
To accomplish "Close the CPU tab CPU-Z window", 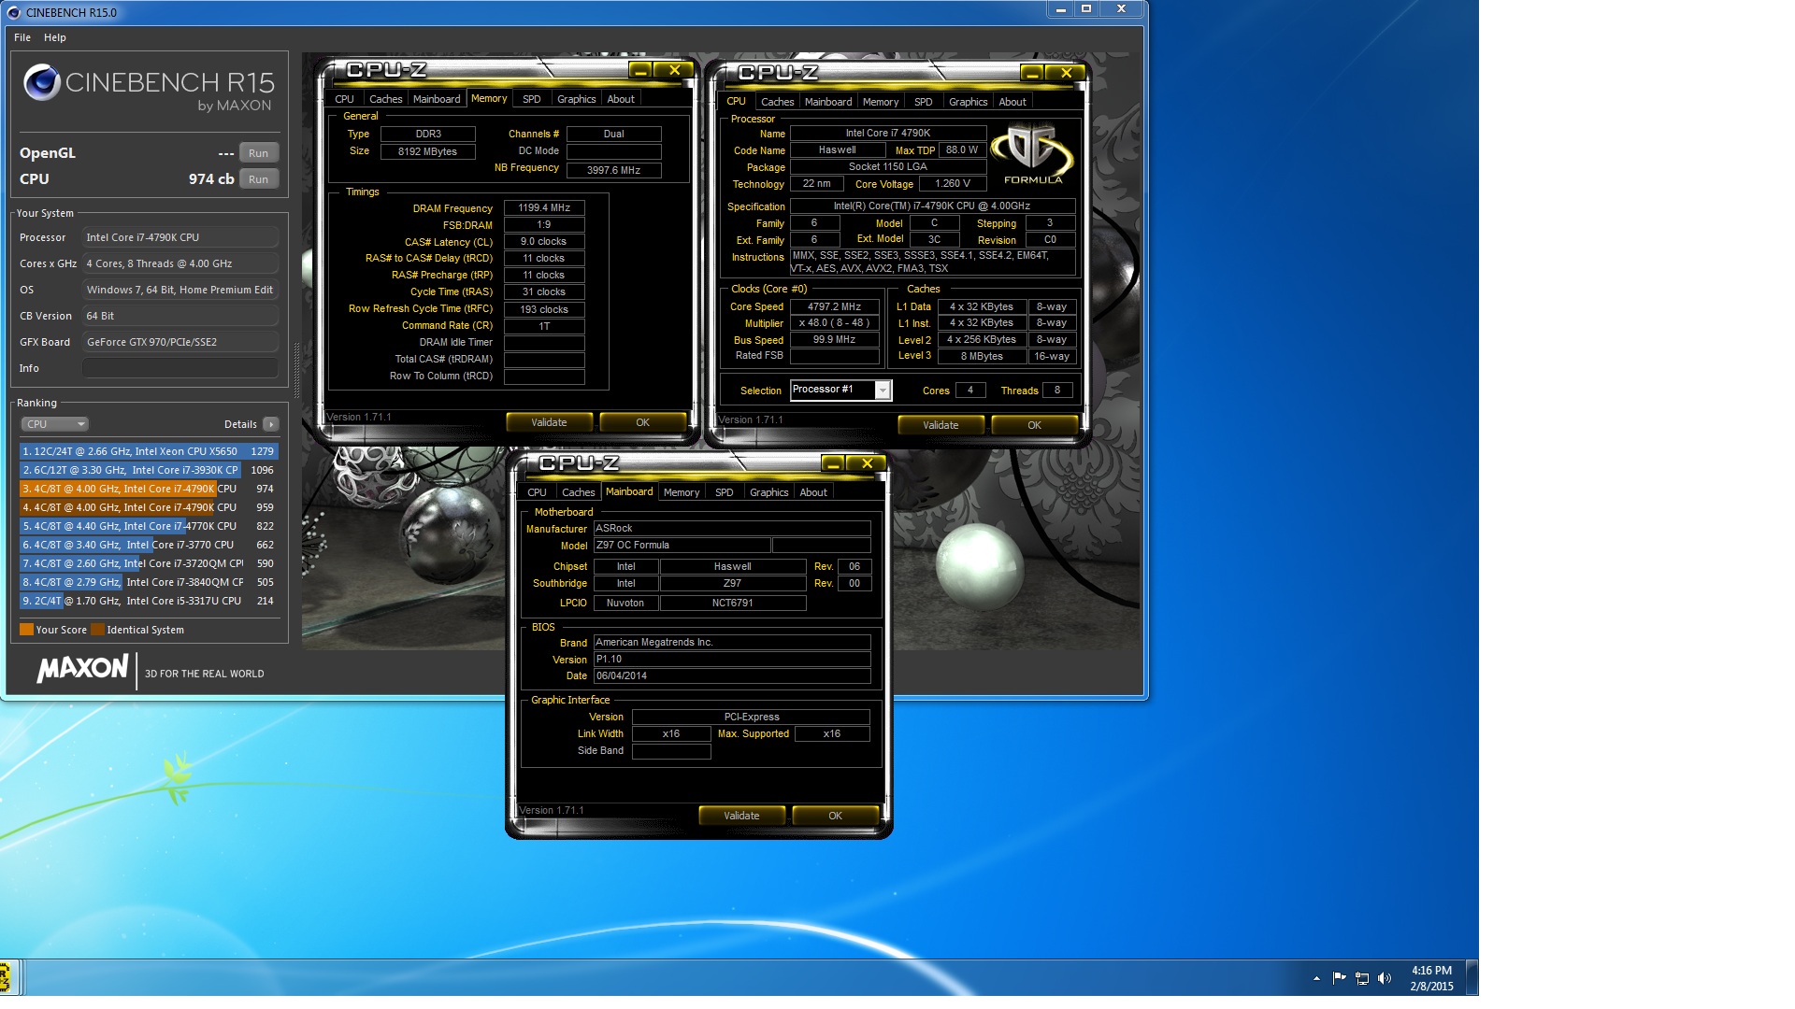I will pos(1066,73).
